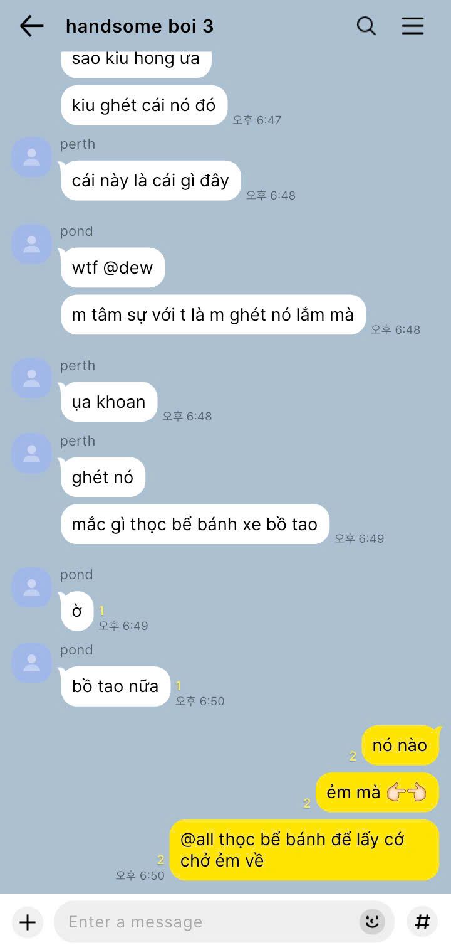This screenshot has width=451, height=950.
Task: Open the hamburger menu icon
Action: pos(413,26)
